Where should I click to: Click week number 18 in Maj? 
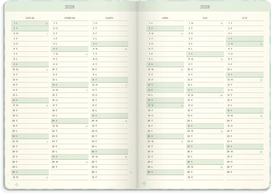click(x=222, y=24)
